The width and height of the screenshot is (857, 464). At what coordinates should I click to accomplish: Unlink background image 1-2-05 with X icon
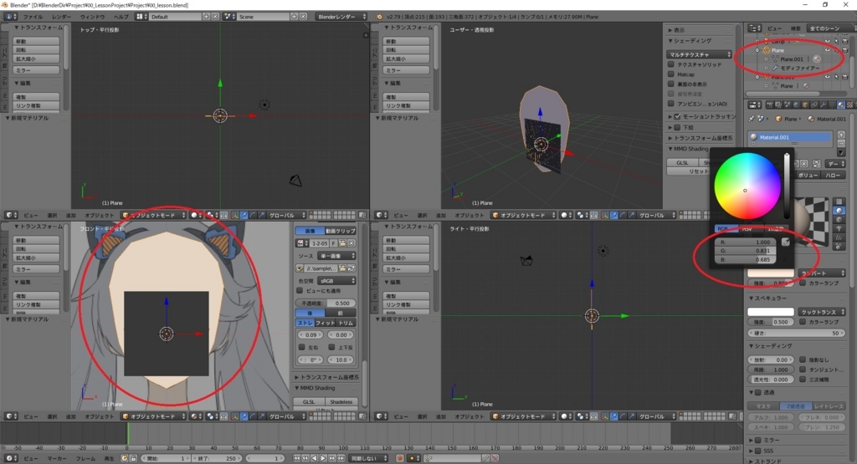[352, 243]
